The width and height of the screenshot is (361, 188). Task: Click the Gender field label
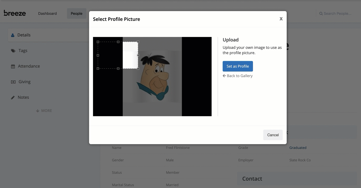pos(118,160)
